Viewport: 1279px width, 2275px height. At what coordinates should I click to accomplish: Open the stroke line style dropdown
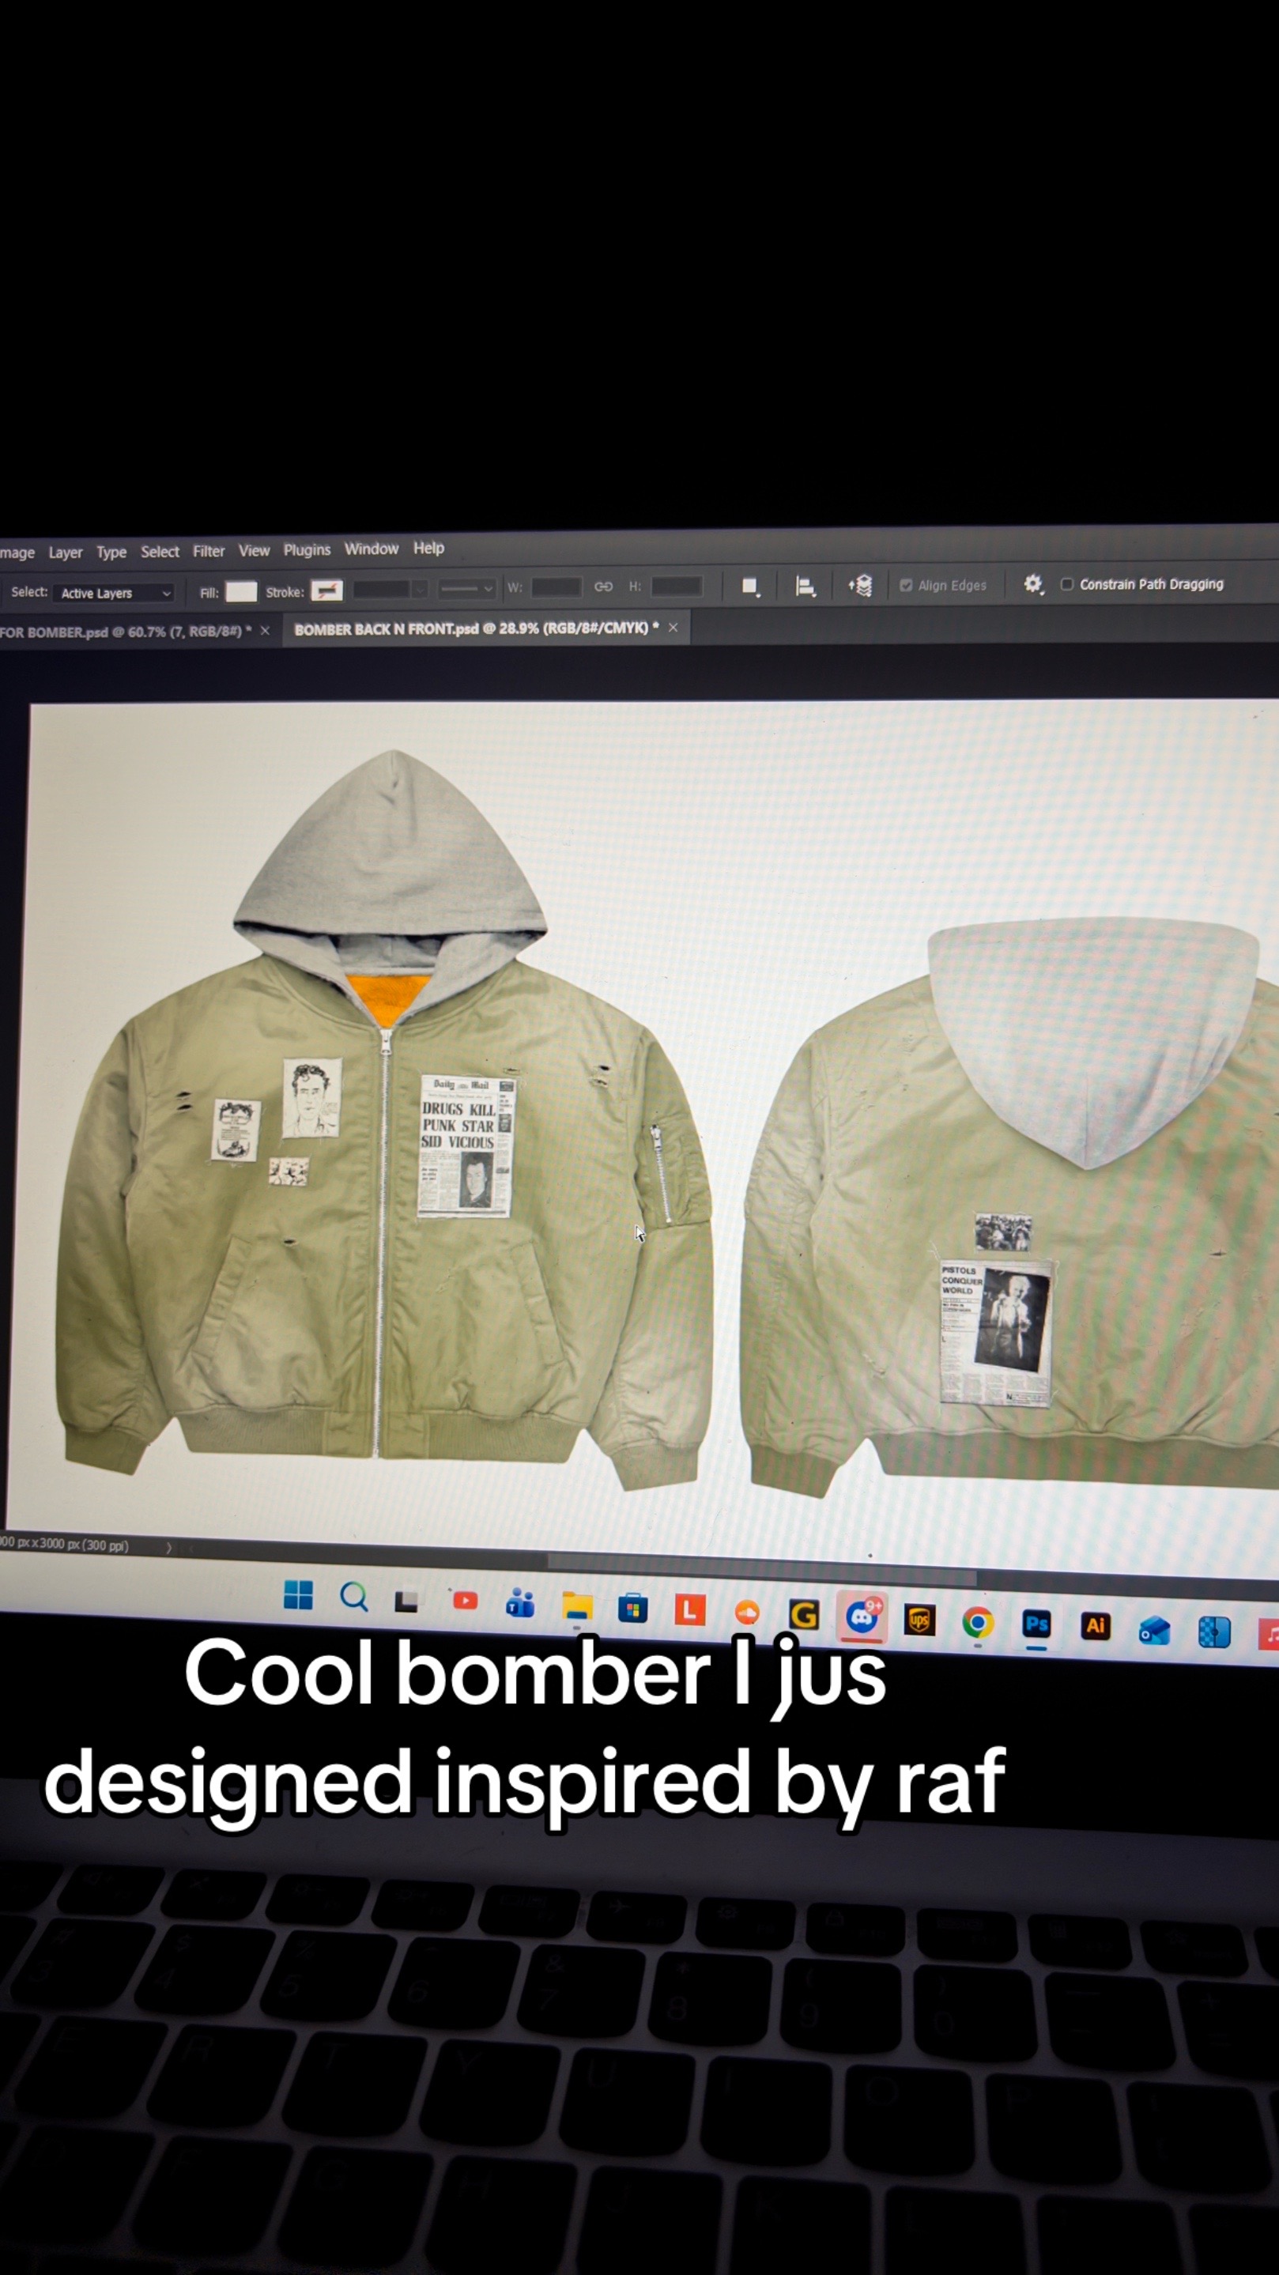(467, 588)
